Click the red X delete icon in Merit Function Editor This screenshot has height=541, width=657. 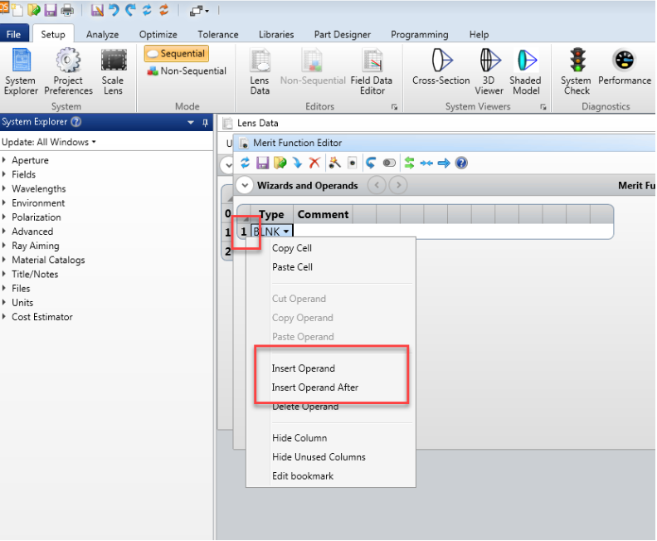pyautogui.click(x=314, y=163)
